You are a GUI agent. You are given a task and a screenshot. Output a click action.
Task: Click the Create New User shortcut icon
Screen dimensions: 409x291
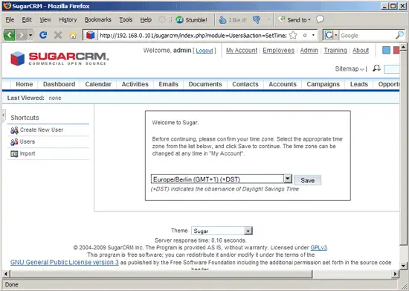click(14, 130)
